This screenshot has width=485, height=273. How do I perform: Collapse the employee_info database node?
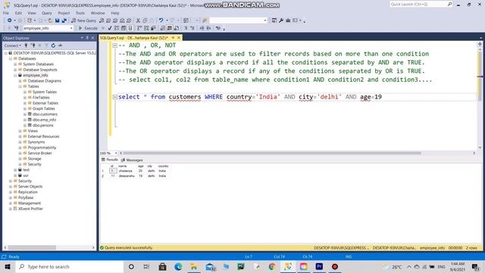point(15,75)
